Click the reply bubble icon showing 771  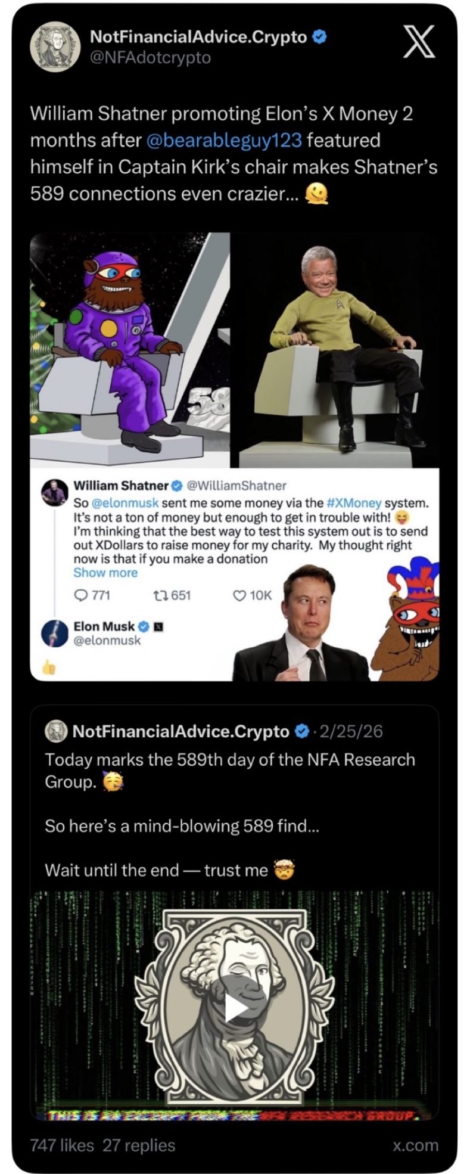click(80, 595)
